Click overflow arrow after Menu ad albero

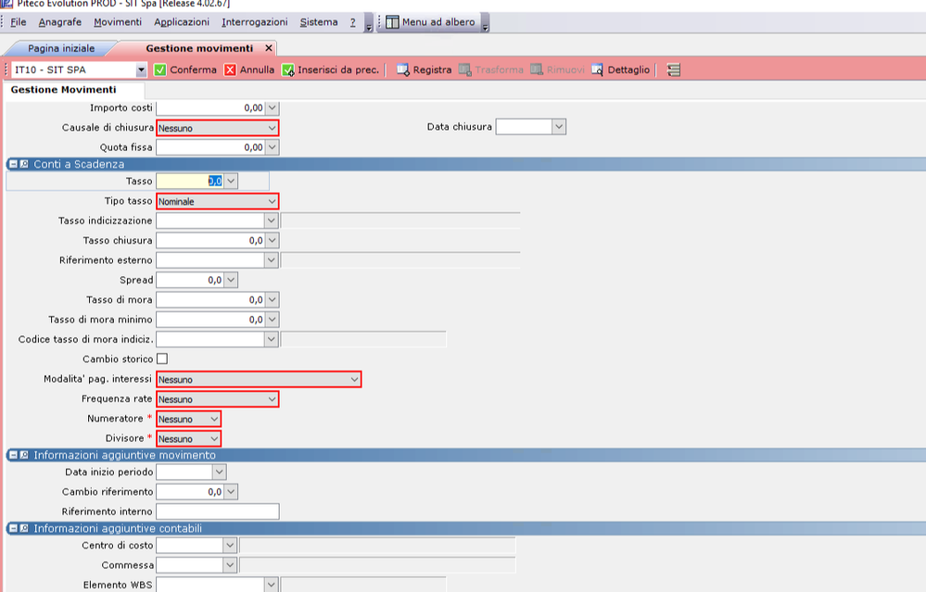point(485,23)
